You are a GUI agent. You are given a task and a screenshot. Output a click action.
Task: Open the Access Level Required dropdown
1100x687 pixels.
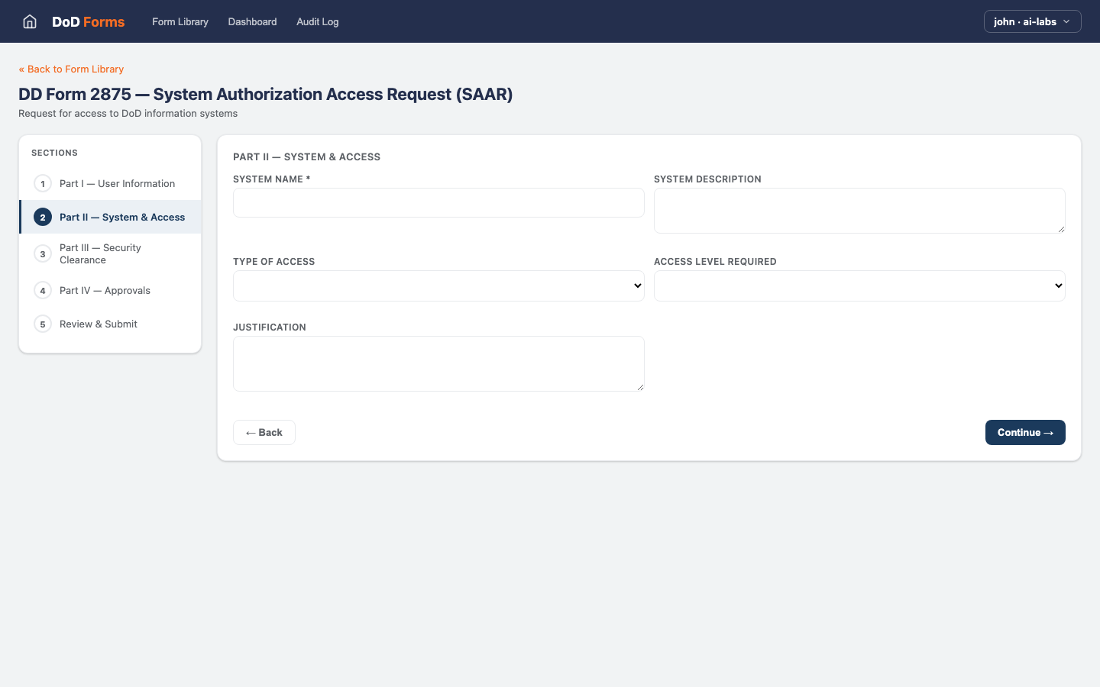click(859, 285)
